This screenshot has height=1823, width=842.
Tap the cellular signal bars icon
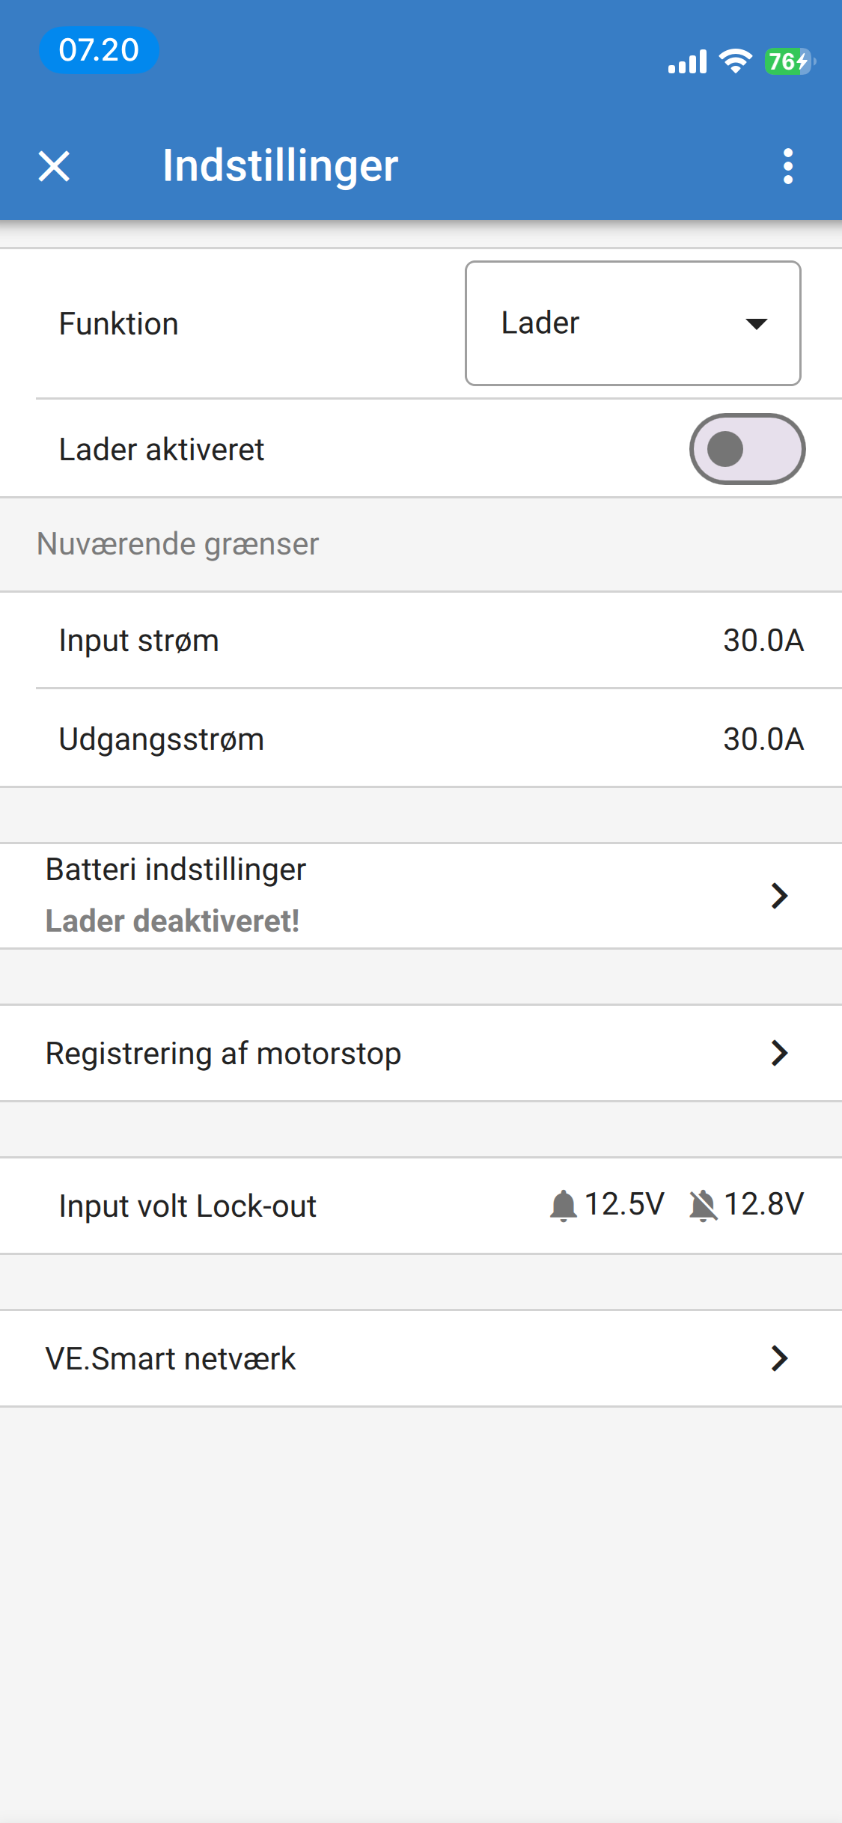click(687, 62)
